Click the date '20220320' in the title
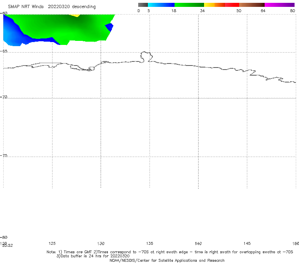 [59, 7]
